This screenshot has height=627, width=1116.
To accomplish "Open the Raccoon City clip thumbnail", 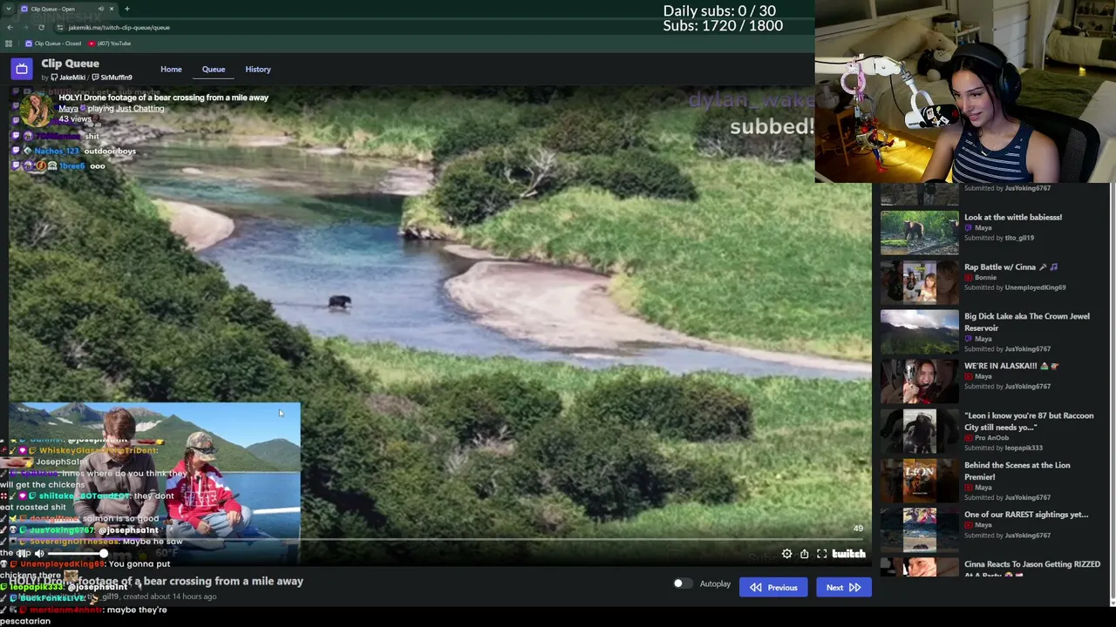I will [919, 431].
